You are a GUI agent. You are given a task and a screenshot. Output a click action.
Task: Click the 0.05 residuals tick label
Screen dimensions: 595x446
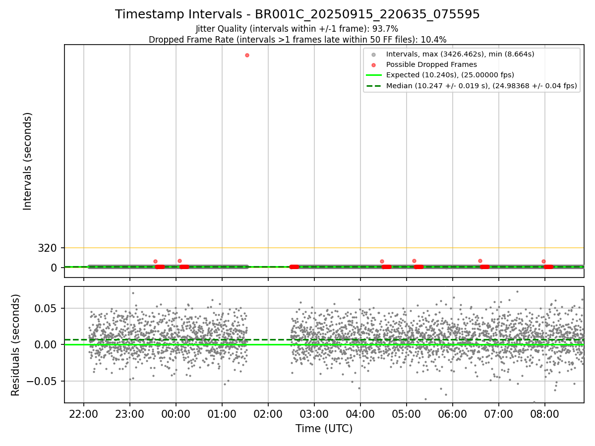(46, 308)
